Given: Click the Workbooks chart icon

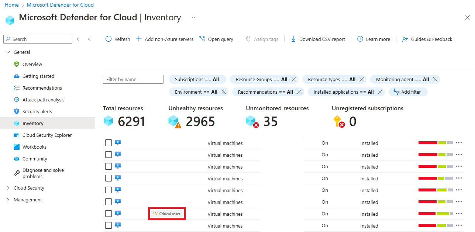Looking at the screenshot, I should click(x=17, y=147).
